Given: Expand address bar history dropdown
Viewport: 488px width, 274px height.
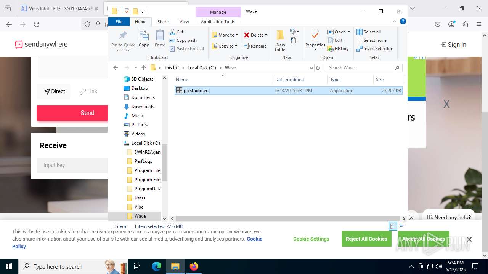Looking at the screenshot, I should (x=311, y=68).
